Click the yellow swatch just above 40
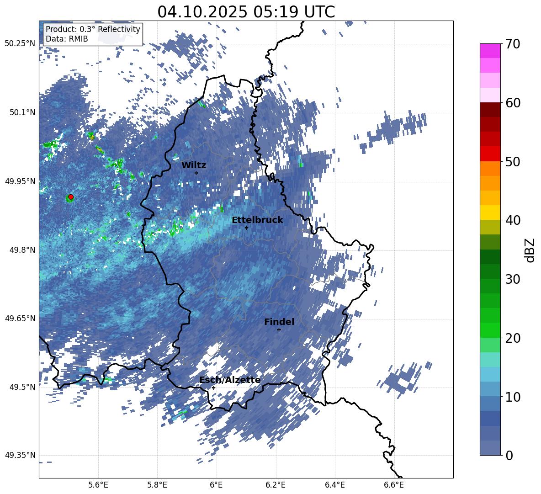Image resolution: width=541 pixels, height=494 pixels. pyautogui.click(x=490, y=212)
